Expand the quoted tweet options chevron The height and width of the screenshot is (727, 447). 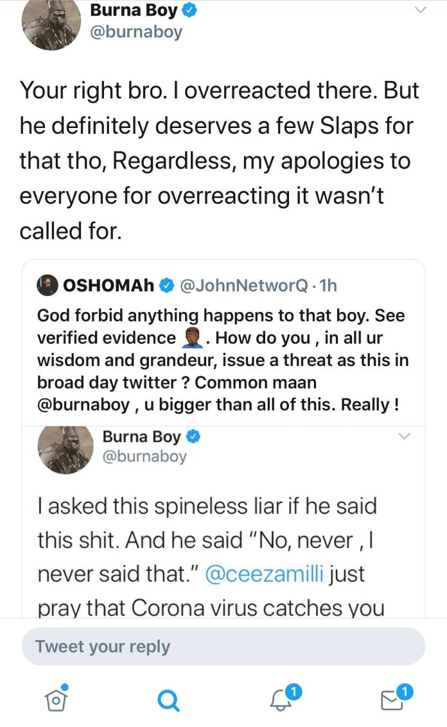(405, 437)
